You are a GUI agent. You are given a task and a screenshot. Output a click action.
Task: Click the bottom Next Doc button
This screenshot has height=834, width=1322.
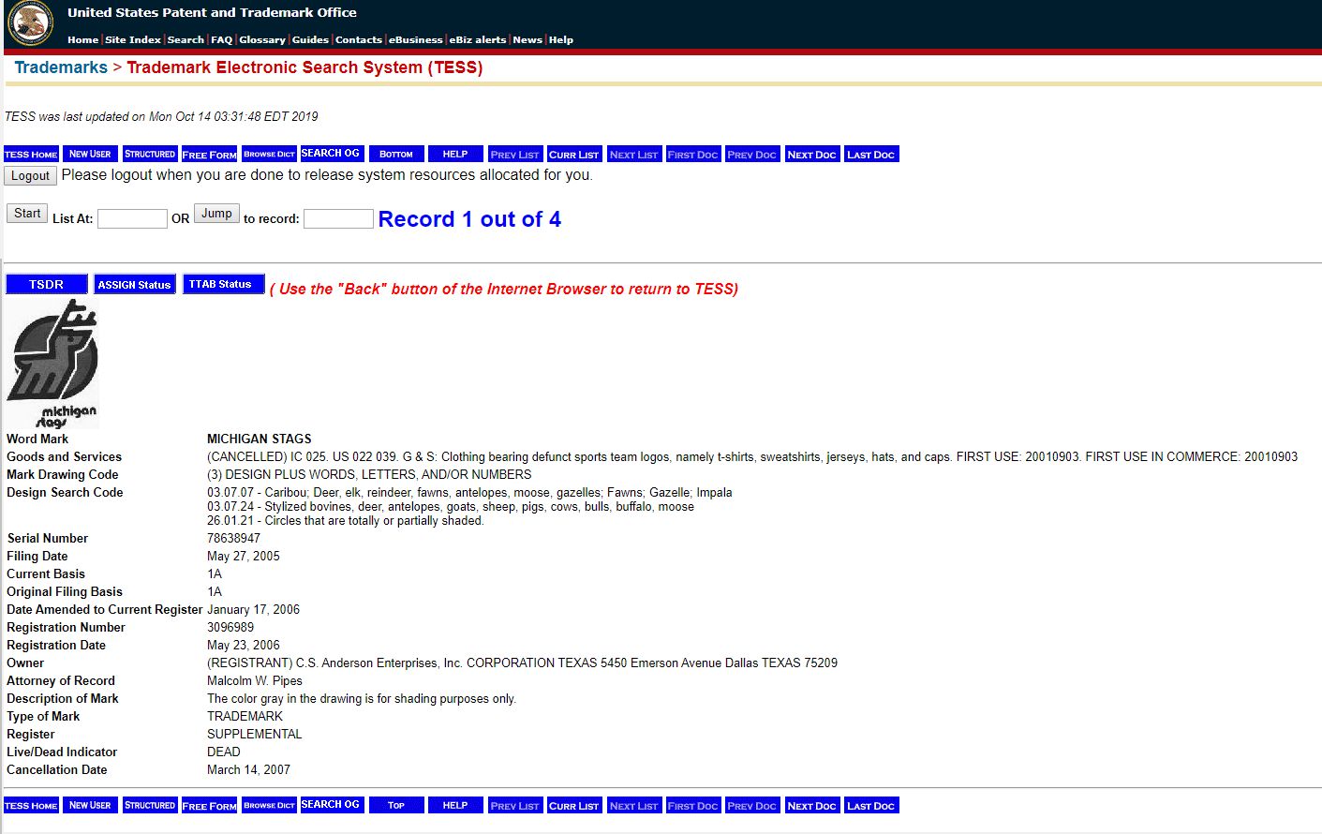coord(812,805)
